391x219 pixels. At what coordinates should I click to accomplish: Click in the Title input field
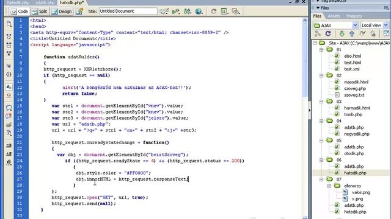(128, 11)
